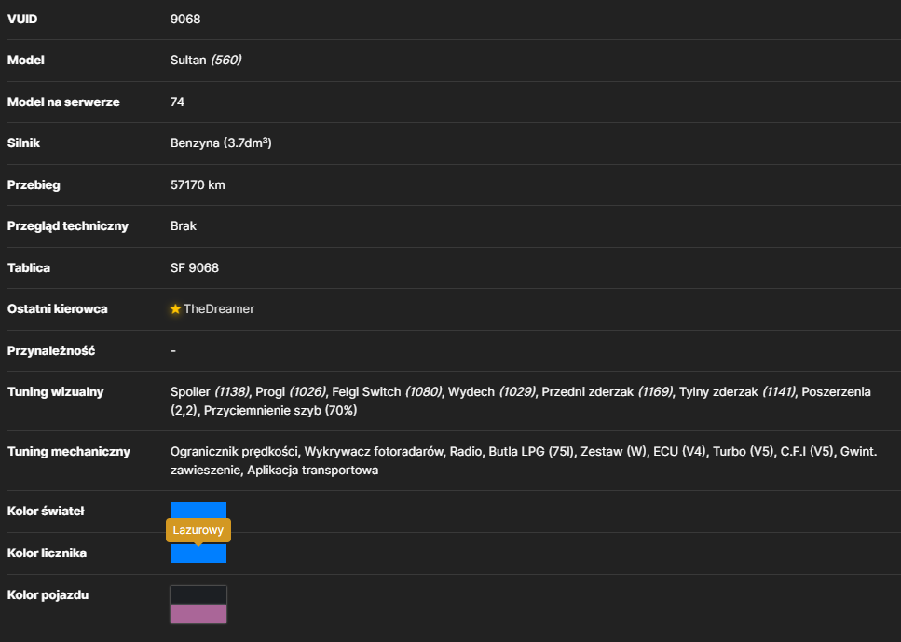901x642 pixels.
Task: Click the Radio tuning entry
Action: pyautogui.click(x=466, y=452)
